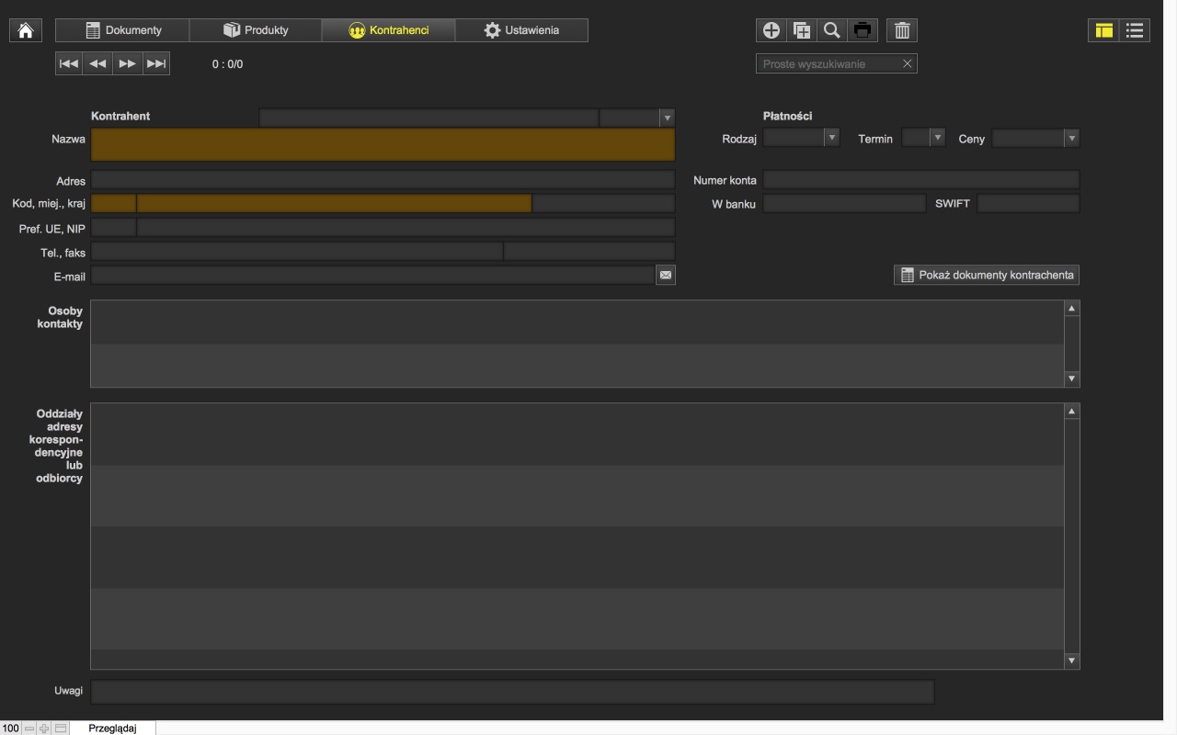Expand the Rodzaj payment dropdown
Viewport: 1177px width, 735px height.
click(831, 138)
